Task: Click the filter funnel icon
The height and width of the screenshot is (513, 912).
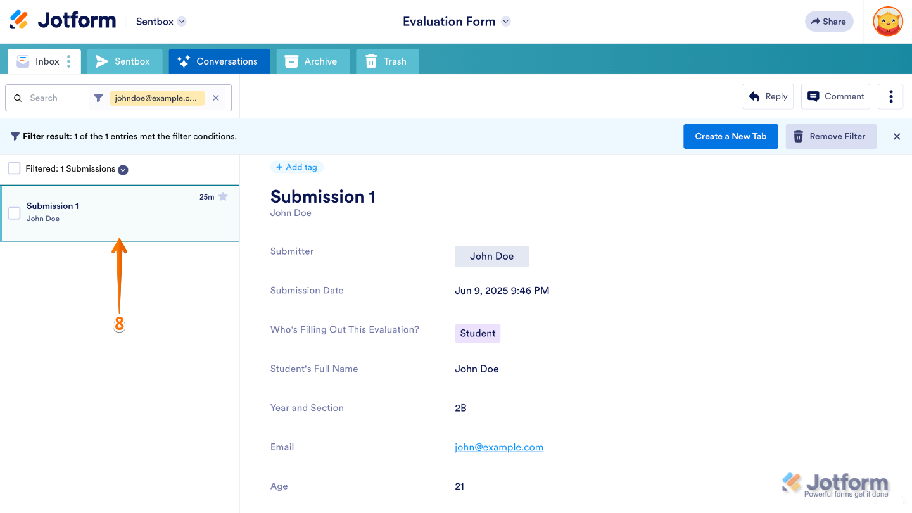Action: click(98, 98)
